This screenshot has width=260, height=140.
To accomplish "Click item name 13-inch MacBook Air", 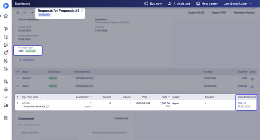I will (33, 107).
